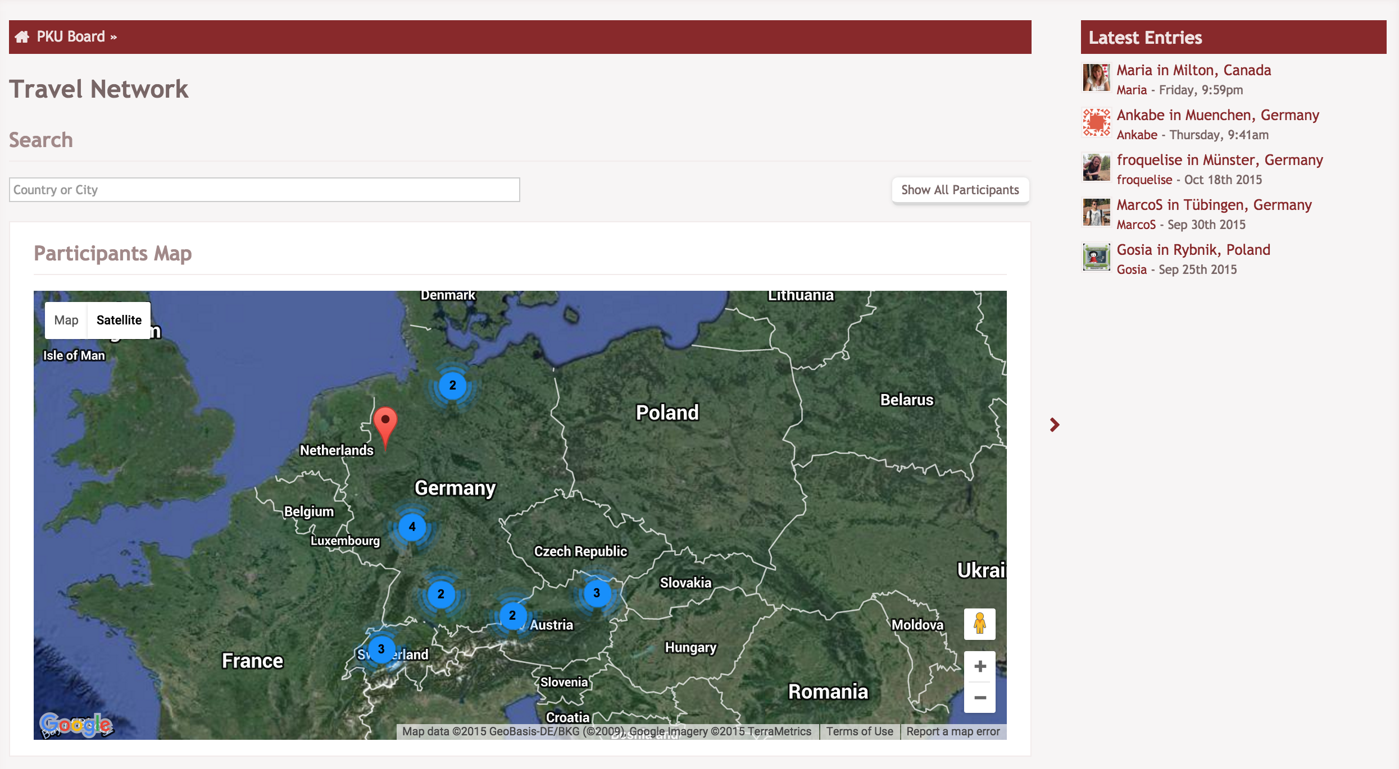Click the Romania label on the map
The height and width of the screenshot is (769, 1399).
[828, 692]
